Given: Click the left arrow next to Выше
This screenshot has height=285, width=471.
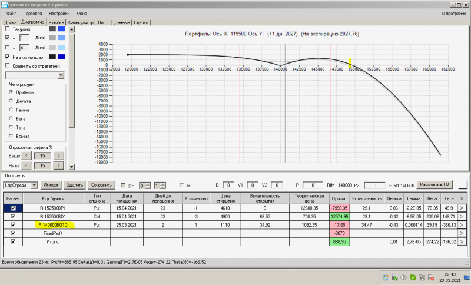Looking at the screenshot, I should coord(26,155).
